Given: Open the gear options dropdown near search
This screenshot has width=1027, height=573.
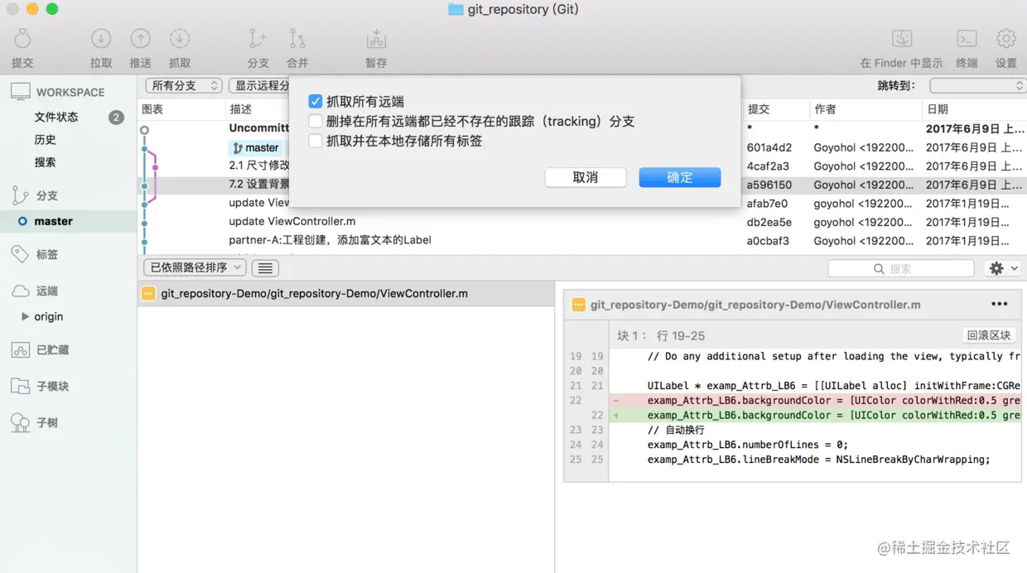Looking at the screenshot, I should (1002, 268).
